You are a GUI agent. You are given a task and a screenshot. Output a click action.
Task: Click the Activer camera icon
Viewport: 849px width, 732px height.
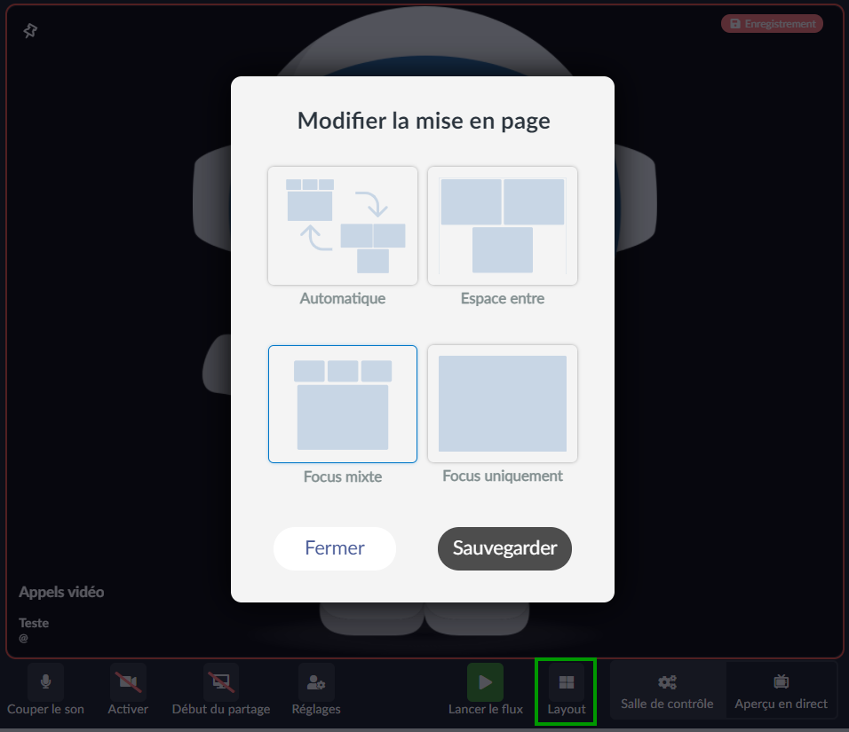[x=128, y=681]
